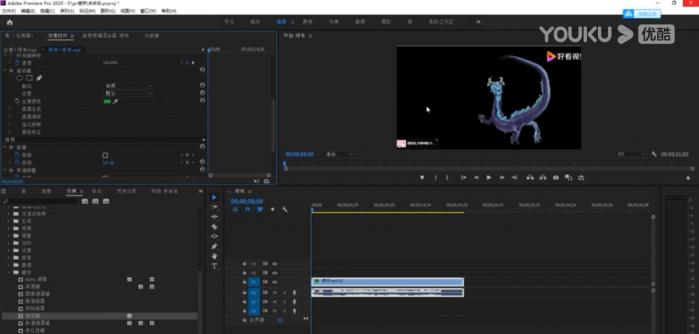
Task: Open the zoom level Fit dropdown
Action: (339, 154)
